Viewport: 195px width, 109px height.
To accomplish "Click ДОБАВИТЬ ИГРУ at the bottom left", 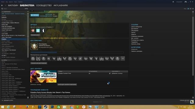I will [x=8, y=101].
